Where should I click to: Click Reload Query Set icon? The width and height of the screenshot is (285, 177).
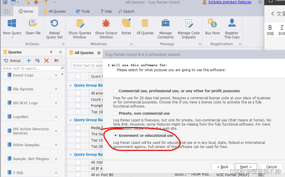54,23
